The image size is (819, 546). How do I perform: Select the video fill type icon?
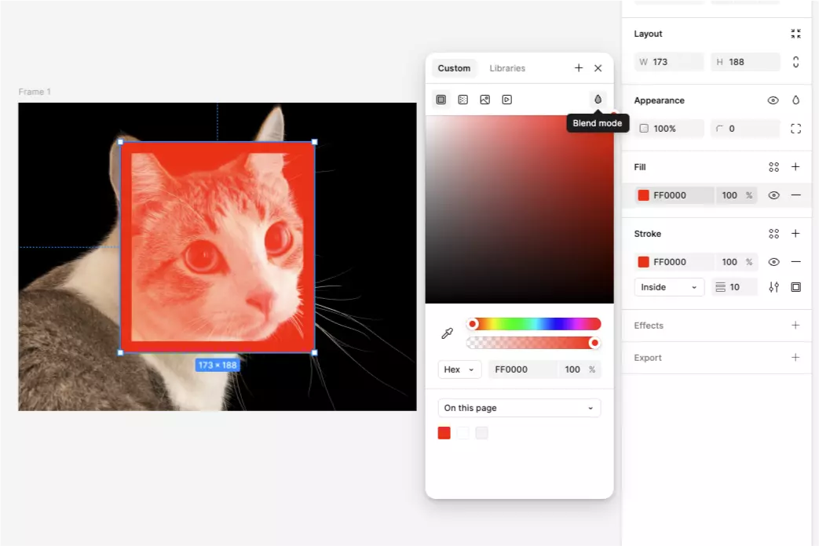pyautogui.click(x=507, y=100)
